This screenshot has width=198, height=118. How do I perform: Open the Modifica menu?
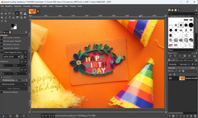9,6
